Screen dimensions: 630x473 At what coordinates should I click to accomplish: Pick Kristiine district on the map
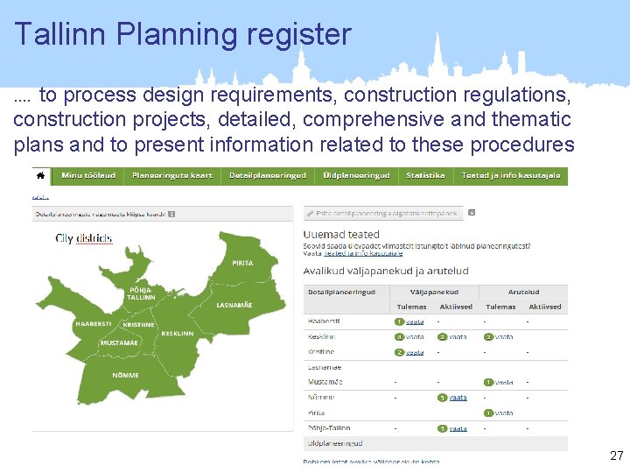[138, 325]
